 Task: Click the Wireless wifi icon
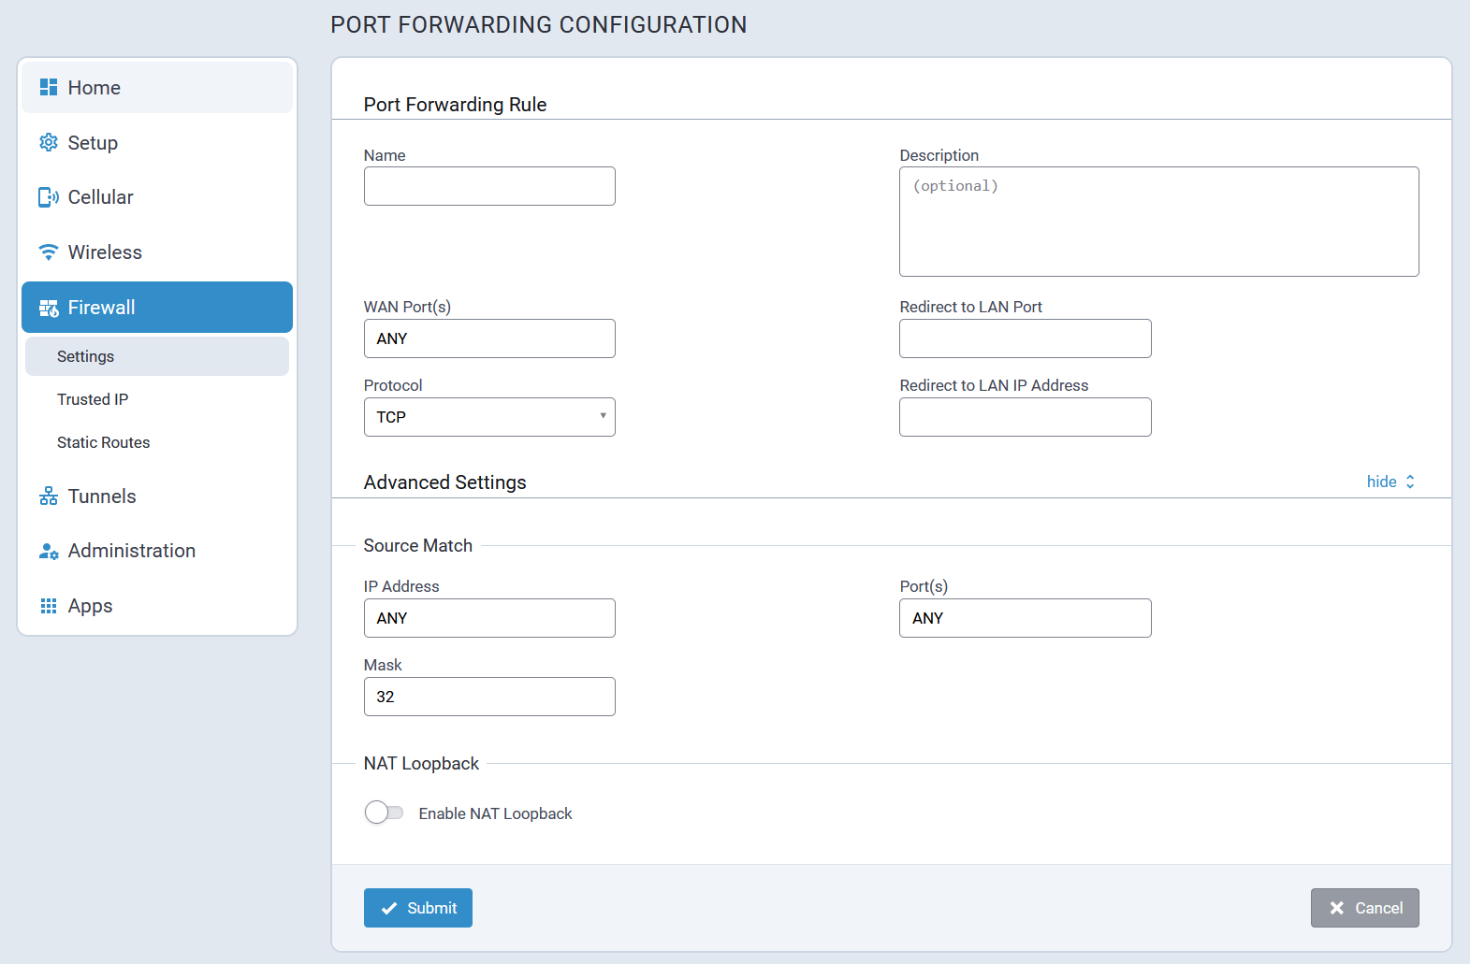49,252
